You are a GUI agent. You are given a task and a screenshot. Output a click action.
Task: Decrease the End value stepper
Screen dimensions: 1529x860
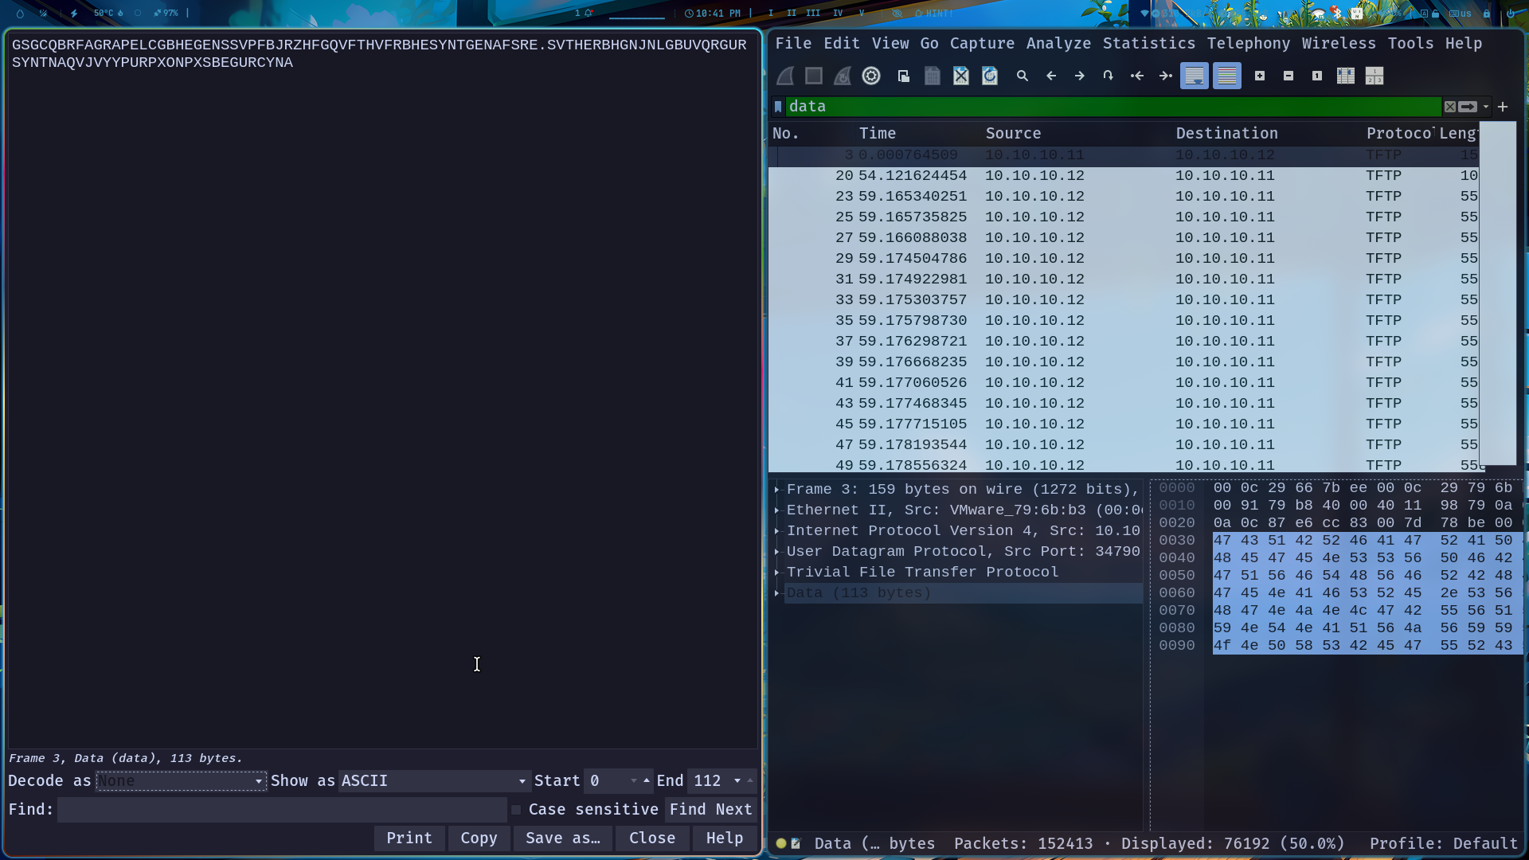[737, 781]
